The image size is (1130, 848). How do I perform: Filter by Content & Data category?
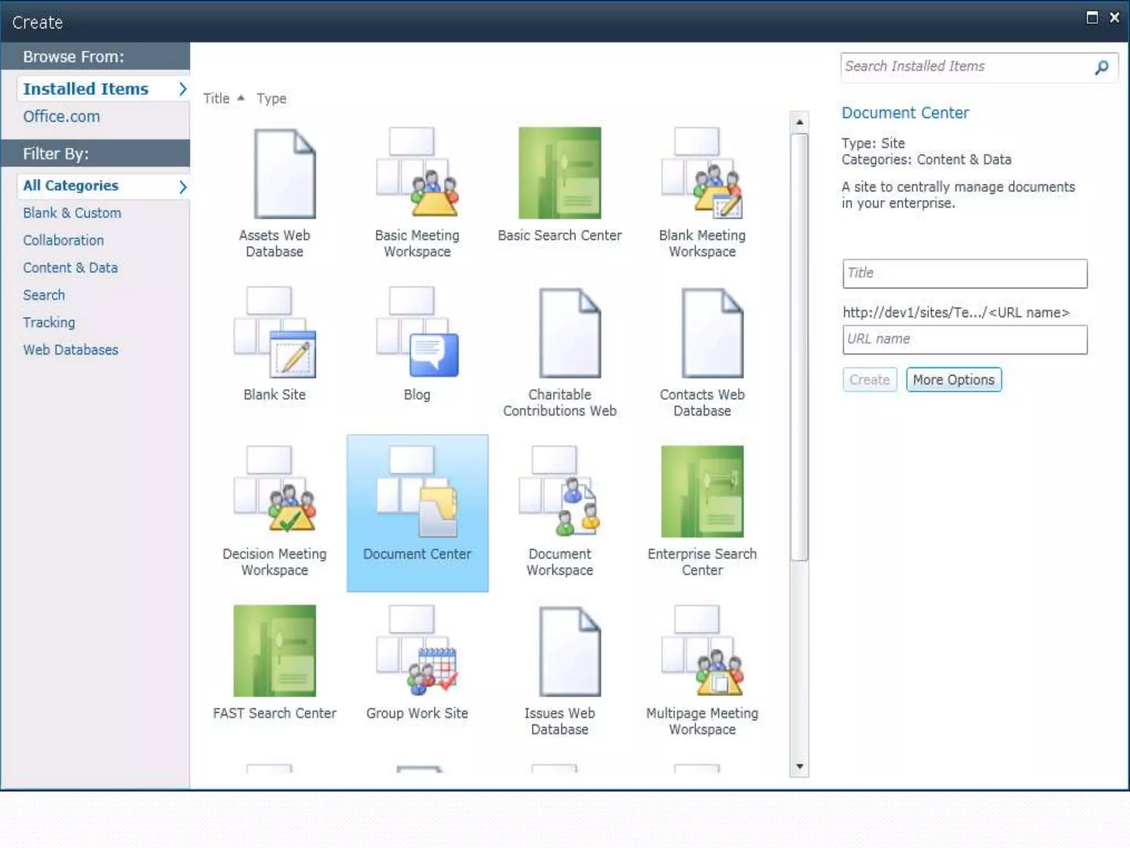coord(71,268)
